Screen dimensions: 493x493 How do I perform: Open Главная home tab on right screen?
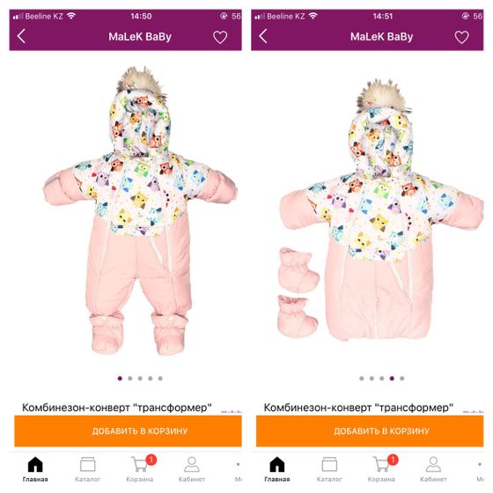click(x=277, y=469)
